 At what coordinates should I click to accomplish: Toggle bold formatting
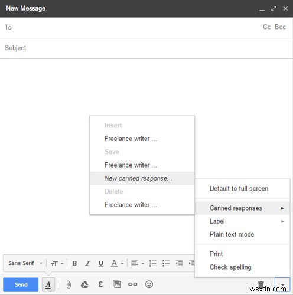pyautogui.click(x=74, y=263)
